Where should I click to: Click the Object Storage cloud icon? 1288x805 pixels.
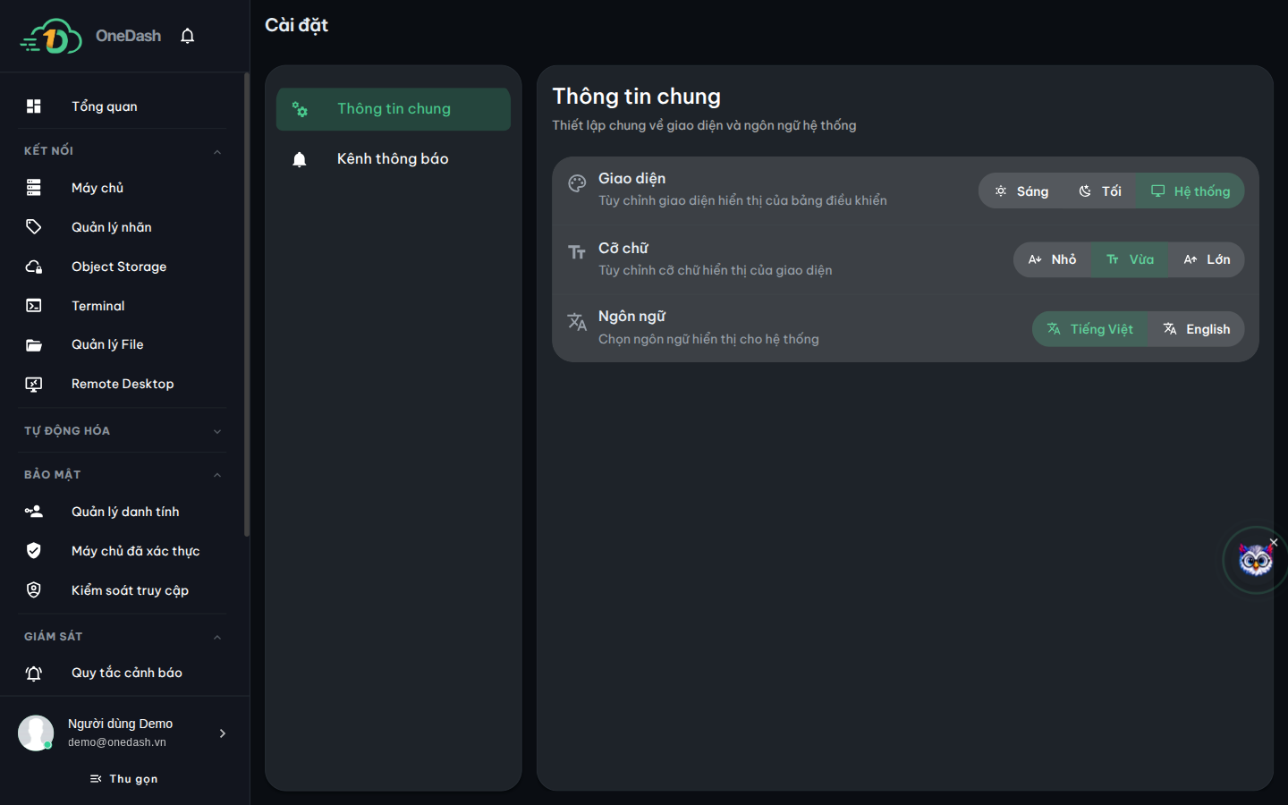(34, 267)
